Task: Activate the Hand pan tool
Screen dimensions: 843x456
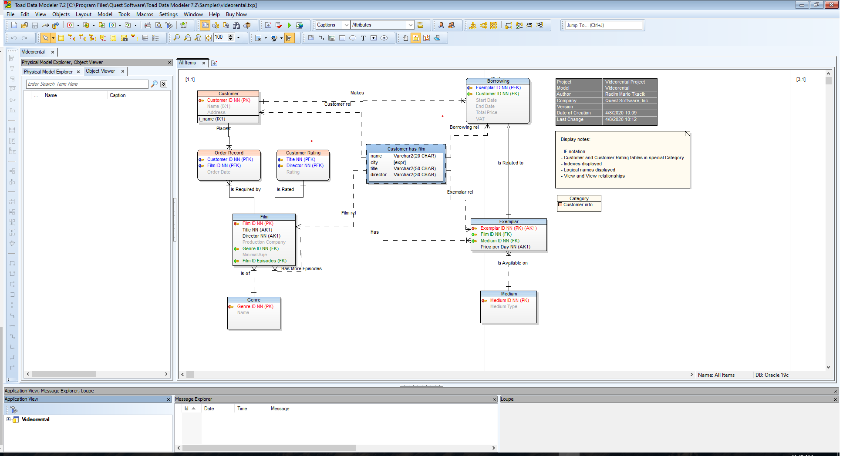Action: click(x=405, y=38)
